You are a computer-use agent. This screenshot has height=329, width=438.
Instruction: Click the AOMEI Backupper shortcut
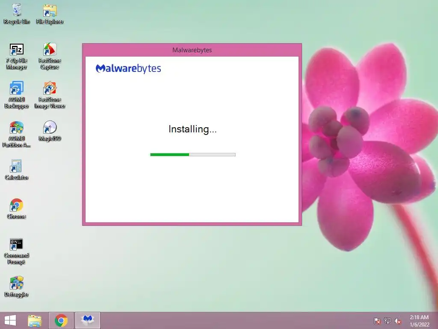pos(17,95)
